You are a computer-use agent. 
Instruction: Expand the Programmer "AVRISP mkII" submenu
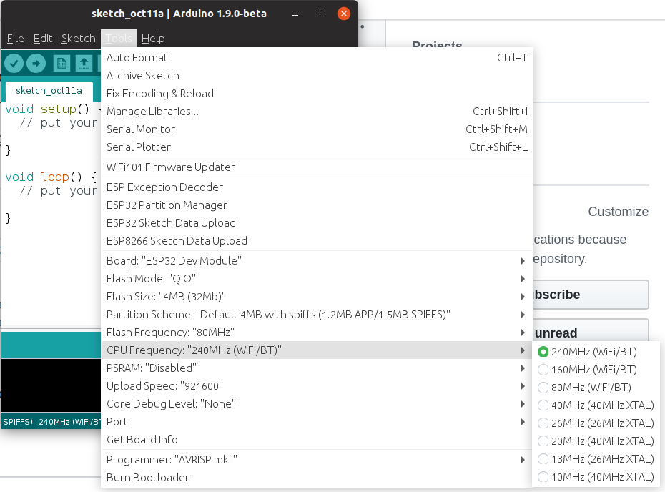pos(317,459)
